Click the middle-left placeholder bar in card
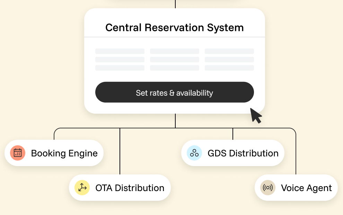This screenshot has height=215, width=343. point(120,60)
